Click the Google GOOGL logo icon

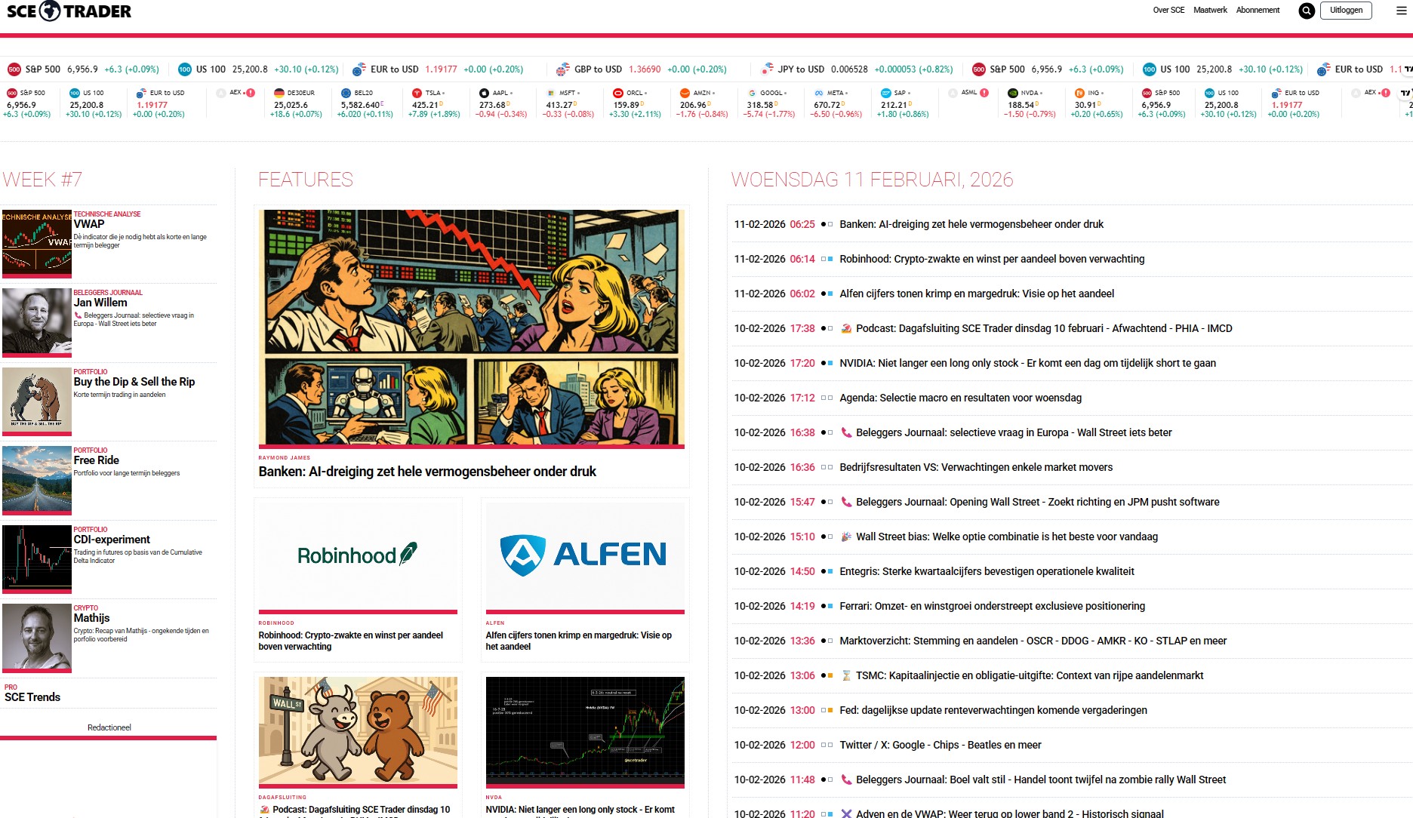pos(752,93)
